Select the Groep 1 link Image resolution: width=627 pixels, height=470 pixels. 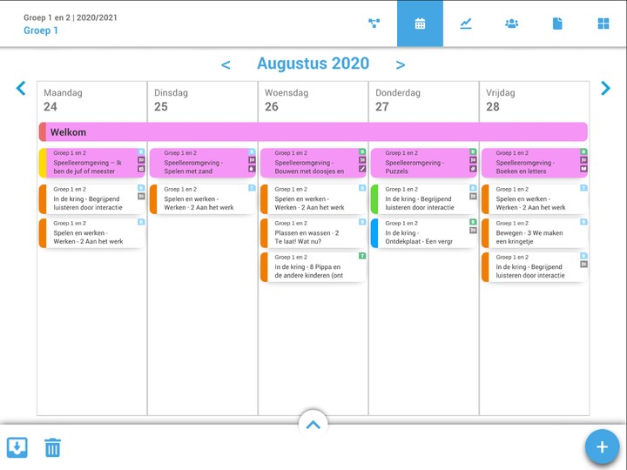(x=41, y=30)
